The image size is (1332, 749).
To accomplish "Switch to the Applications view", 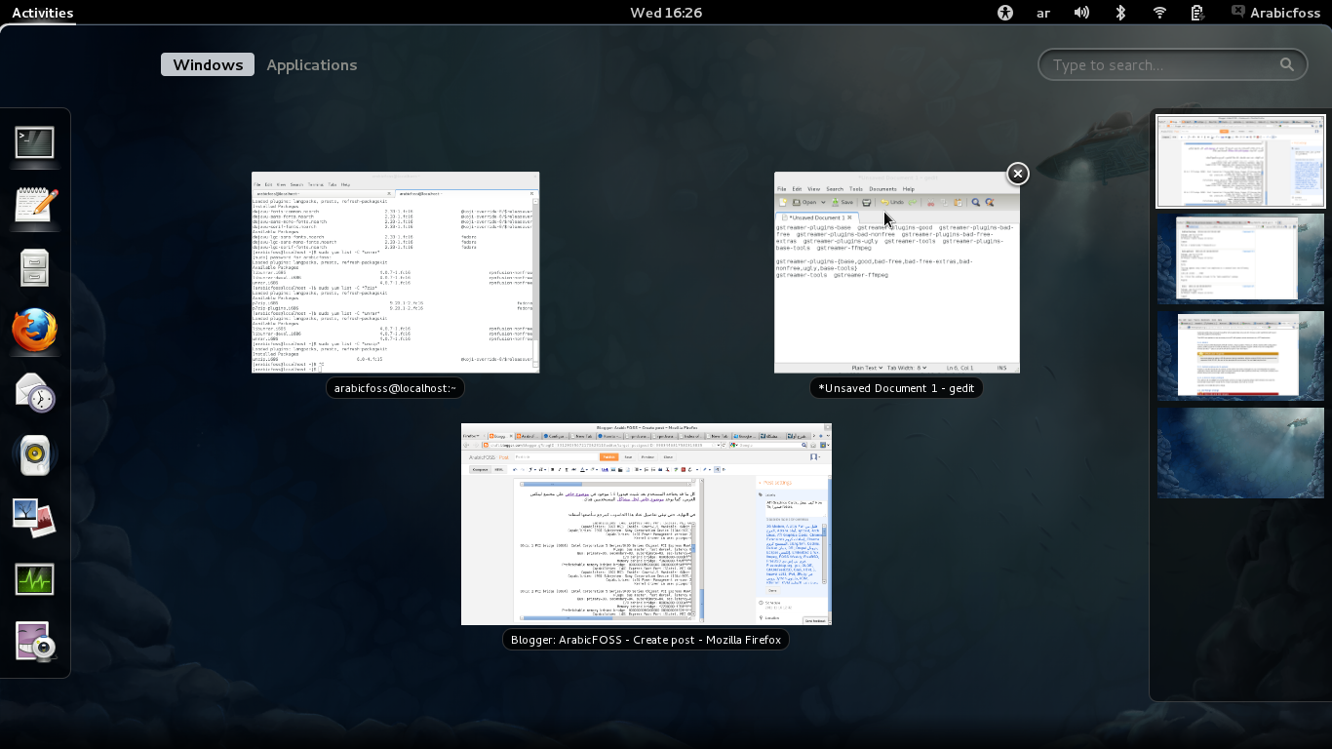I will [x=311, y=65].
